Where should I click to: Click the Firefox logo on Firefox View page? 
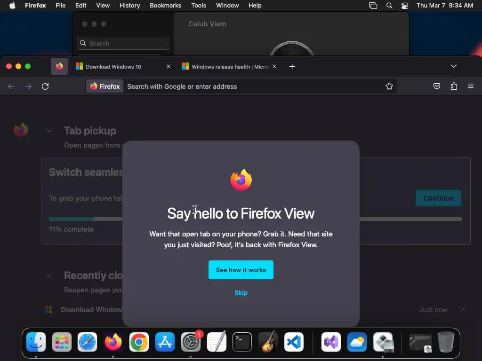pyautogui.click(x=21, y=130)
